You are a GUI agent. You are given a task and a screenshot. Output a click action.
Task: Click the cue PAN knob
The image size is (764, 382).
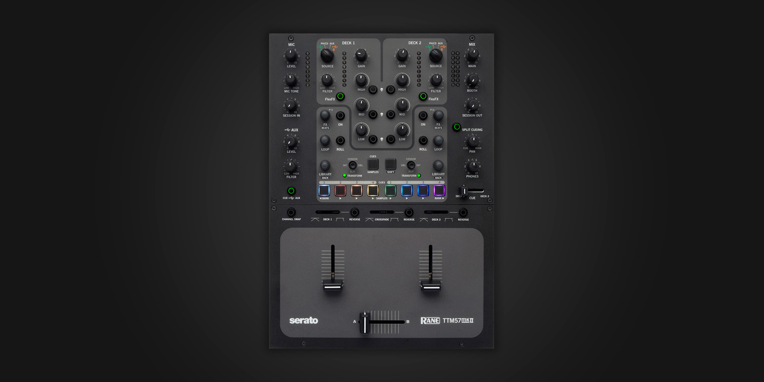pos(472,141)
